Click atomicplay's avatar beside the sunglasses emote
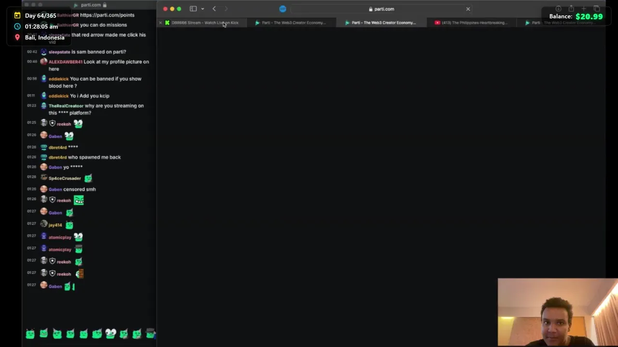 (x=44, y=249)
